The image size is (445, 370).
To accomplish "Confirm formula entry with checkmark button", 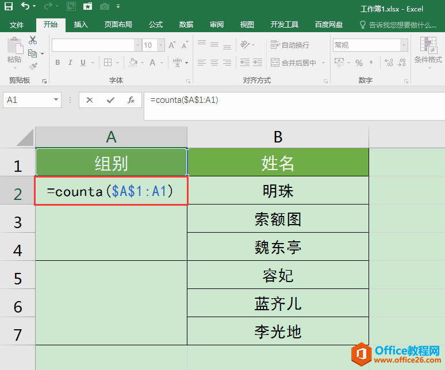I will pyautogui.click(x=110, y=100).
